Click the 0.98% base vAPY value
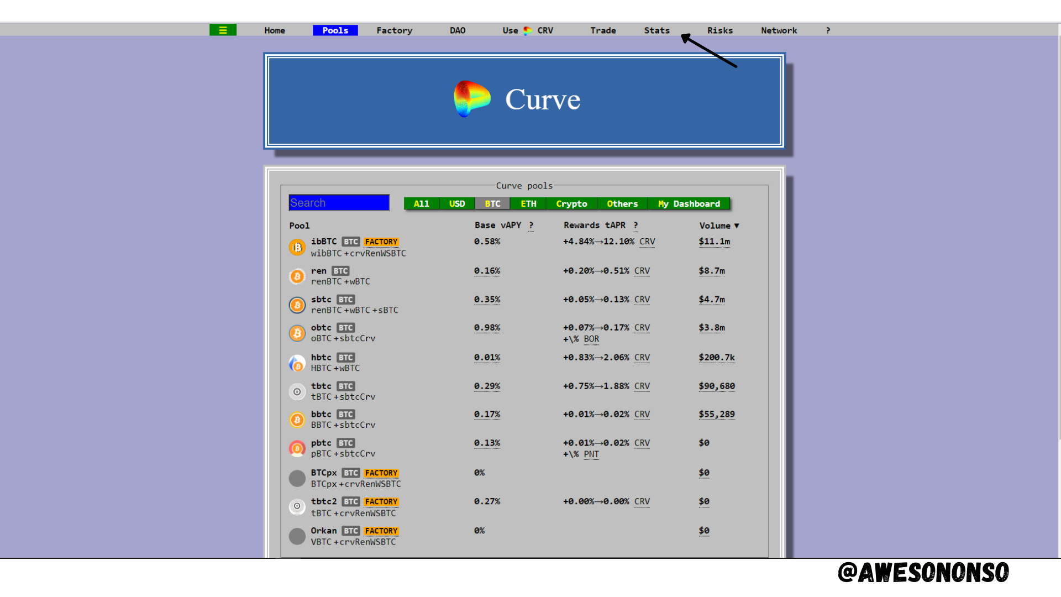Image resolution: width=1061 pixels, height=597 pixels. click(487, 328)
